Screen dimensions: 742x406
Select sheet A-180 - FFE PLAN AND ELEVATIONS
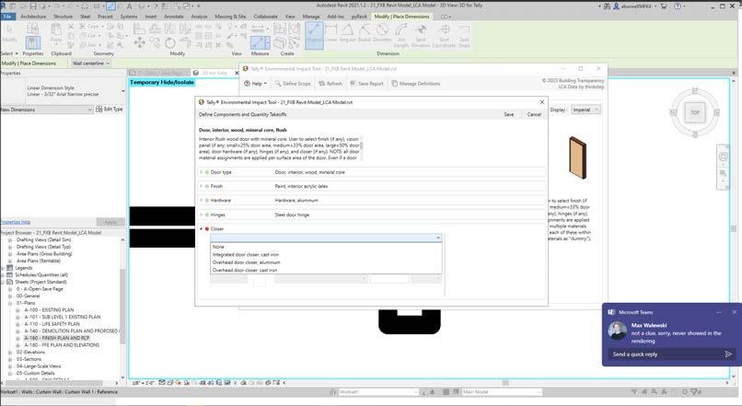pyautogui.click(x=62, y=345)
